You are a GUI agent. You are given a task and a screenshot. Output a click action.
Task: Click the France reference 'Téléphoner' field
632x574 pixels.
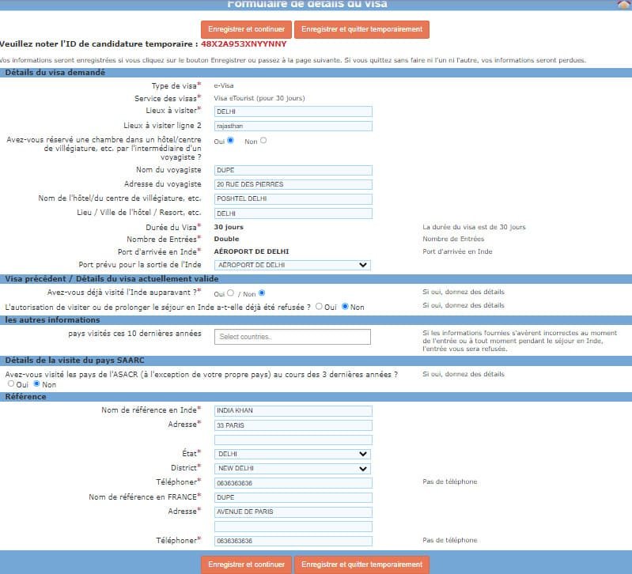point(293,541)
